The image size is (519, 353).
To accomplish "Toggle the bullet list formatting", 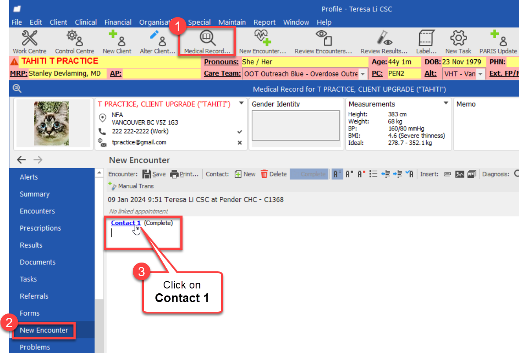I will (373, 174).
